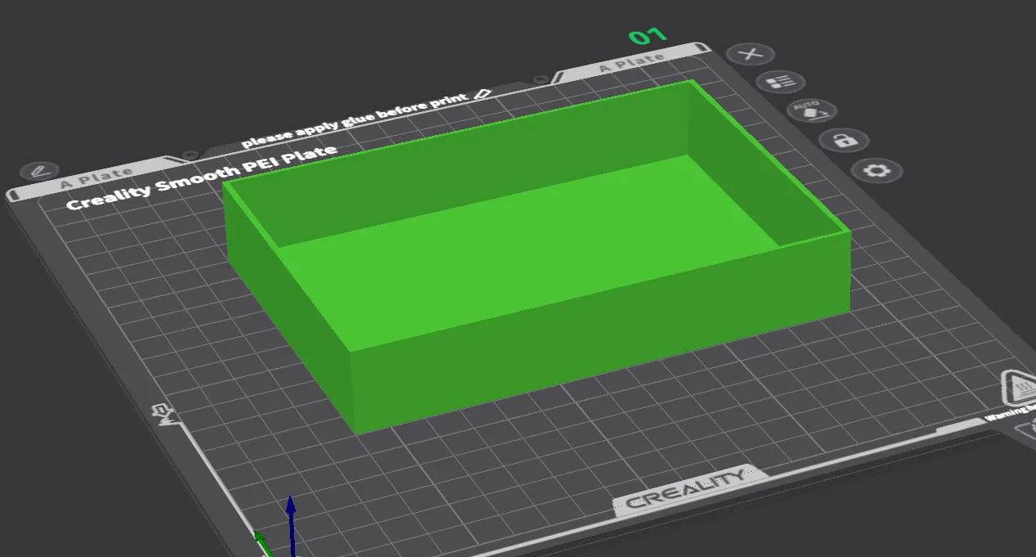
Task: Open plate settings gear icon
Action: coord(876,171)
